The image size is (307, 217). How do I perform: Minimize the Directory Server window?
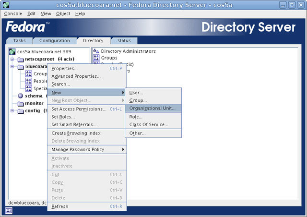[x=283, y=5]
